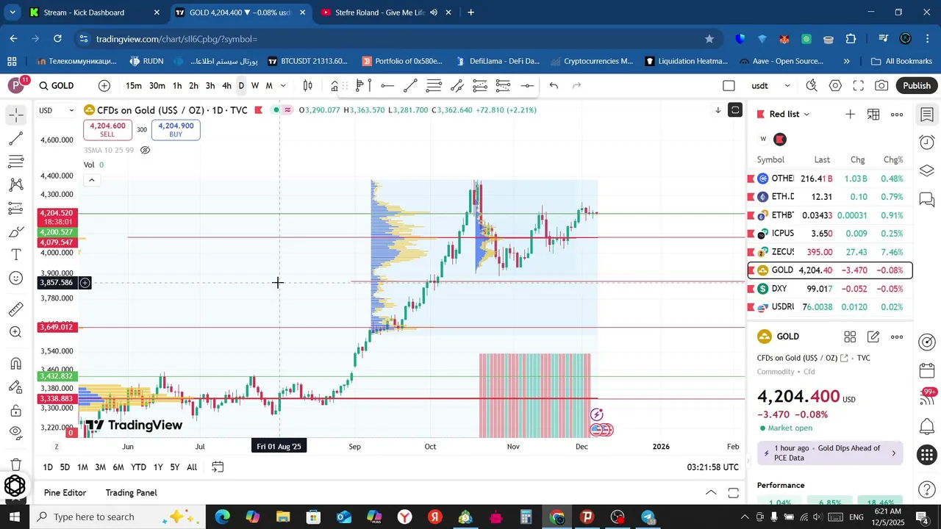The width and height of the screenshot is (941, 529).
Task: Toggle lock all drawings
Action: (x=16, y=411)
